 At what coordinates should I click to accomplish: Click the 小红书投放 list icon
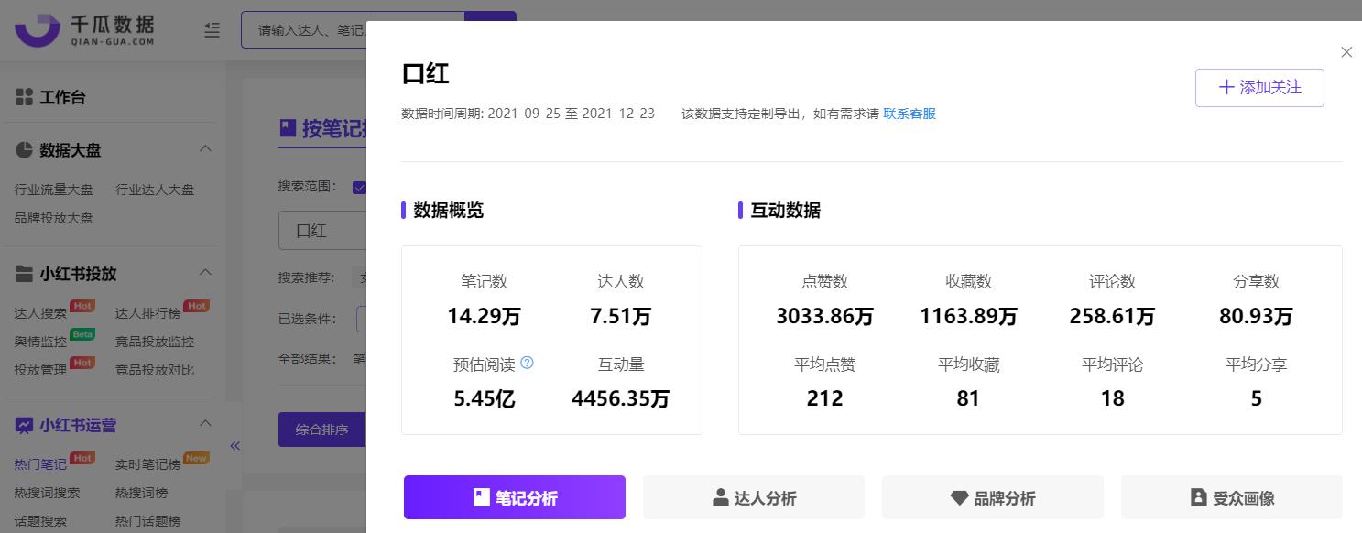pos(25,272)
